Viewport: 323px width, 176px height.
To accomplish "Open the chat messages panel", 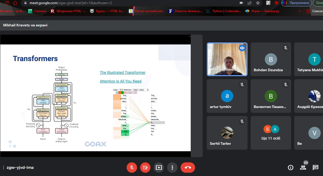I will coord(315,167).
